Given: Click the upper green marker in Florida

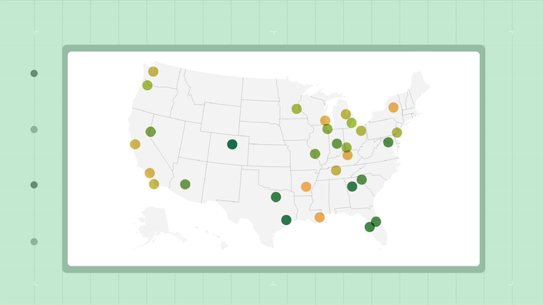Looking at the screenshot, I should (376, 222).
